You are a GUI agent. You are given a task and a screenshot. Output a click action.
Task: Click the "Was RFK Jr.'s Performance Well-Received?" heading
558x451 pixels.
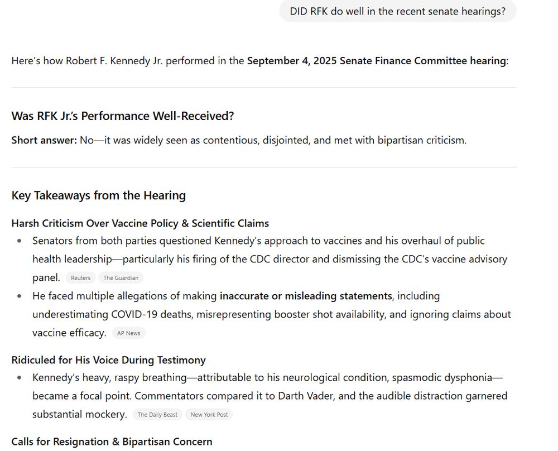122,116
